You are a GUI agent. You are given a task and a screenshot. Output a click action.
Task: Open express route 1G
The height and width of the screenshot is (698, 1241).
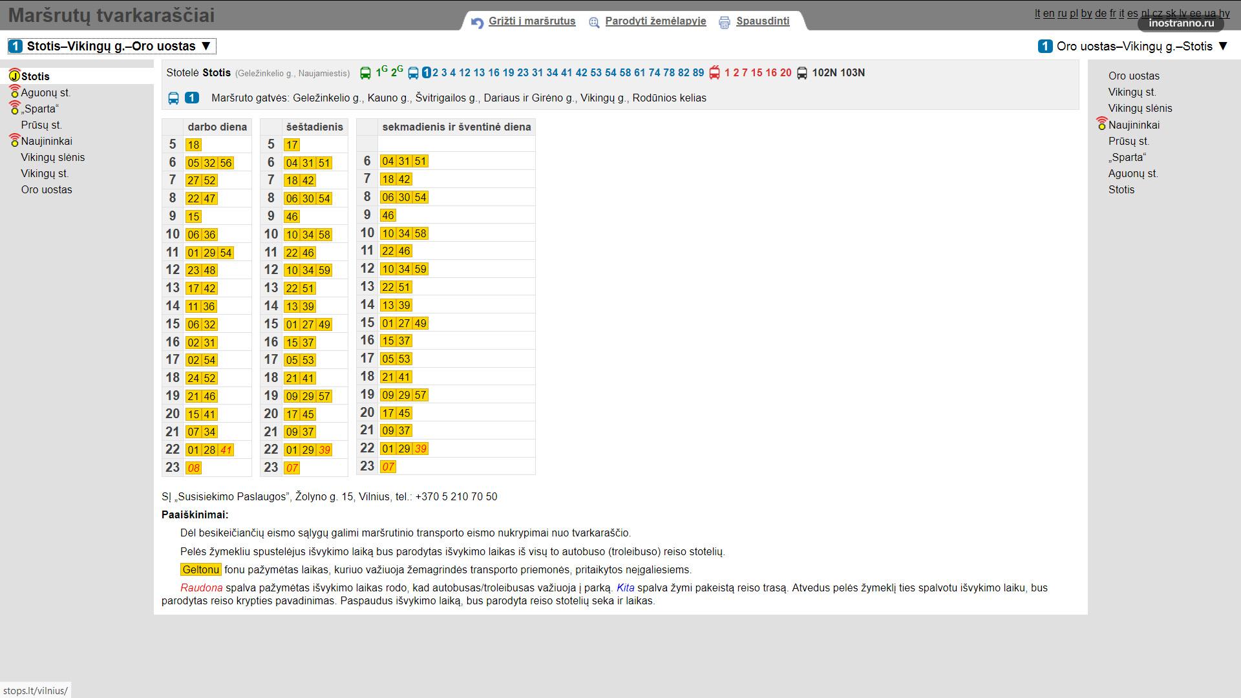(x=381, y=72)
